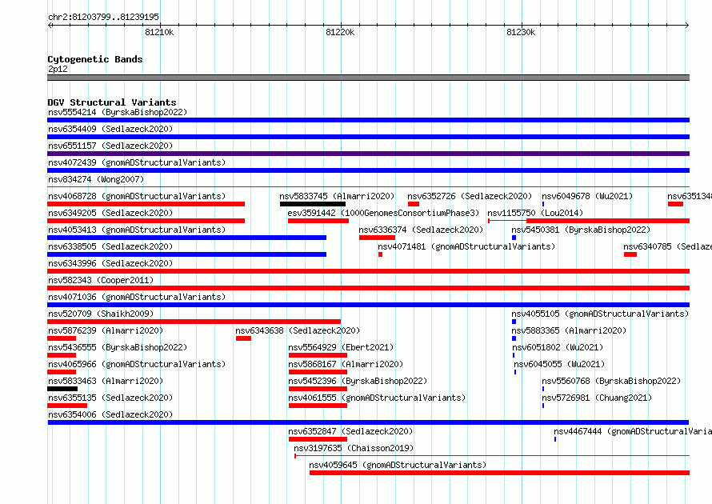712x504 pixels.
Task: Select nsv5726981 (Chuang2021) label
Action: point(597,398)
